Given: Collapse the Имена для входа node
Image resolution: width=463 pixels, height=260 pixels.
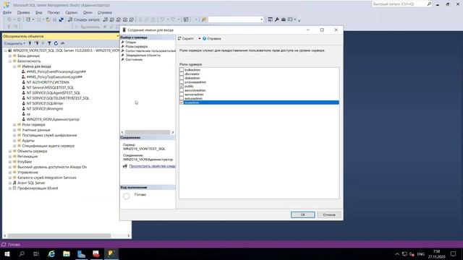Looking at the screenshot, I should [14, 66].
